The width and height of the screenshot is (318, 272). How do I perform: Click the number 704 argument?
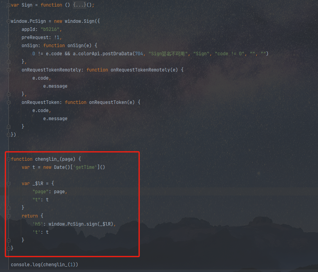click(x=139, y=54)
